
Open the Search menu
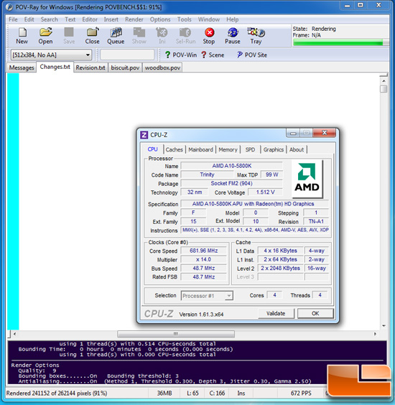(x=49, y=19)
